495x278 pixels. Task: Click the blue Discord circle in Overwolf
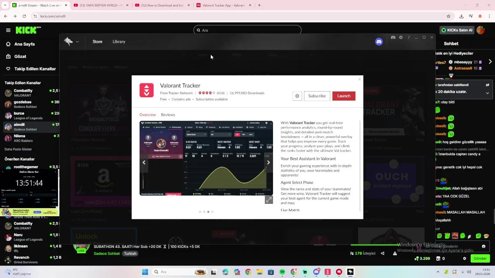[379, 42]
